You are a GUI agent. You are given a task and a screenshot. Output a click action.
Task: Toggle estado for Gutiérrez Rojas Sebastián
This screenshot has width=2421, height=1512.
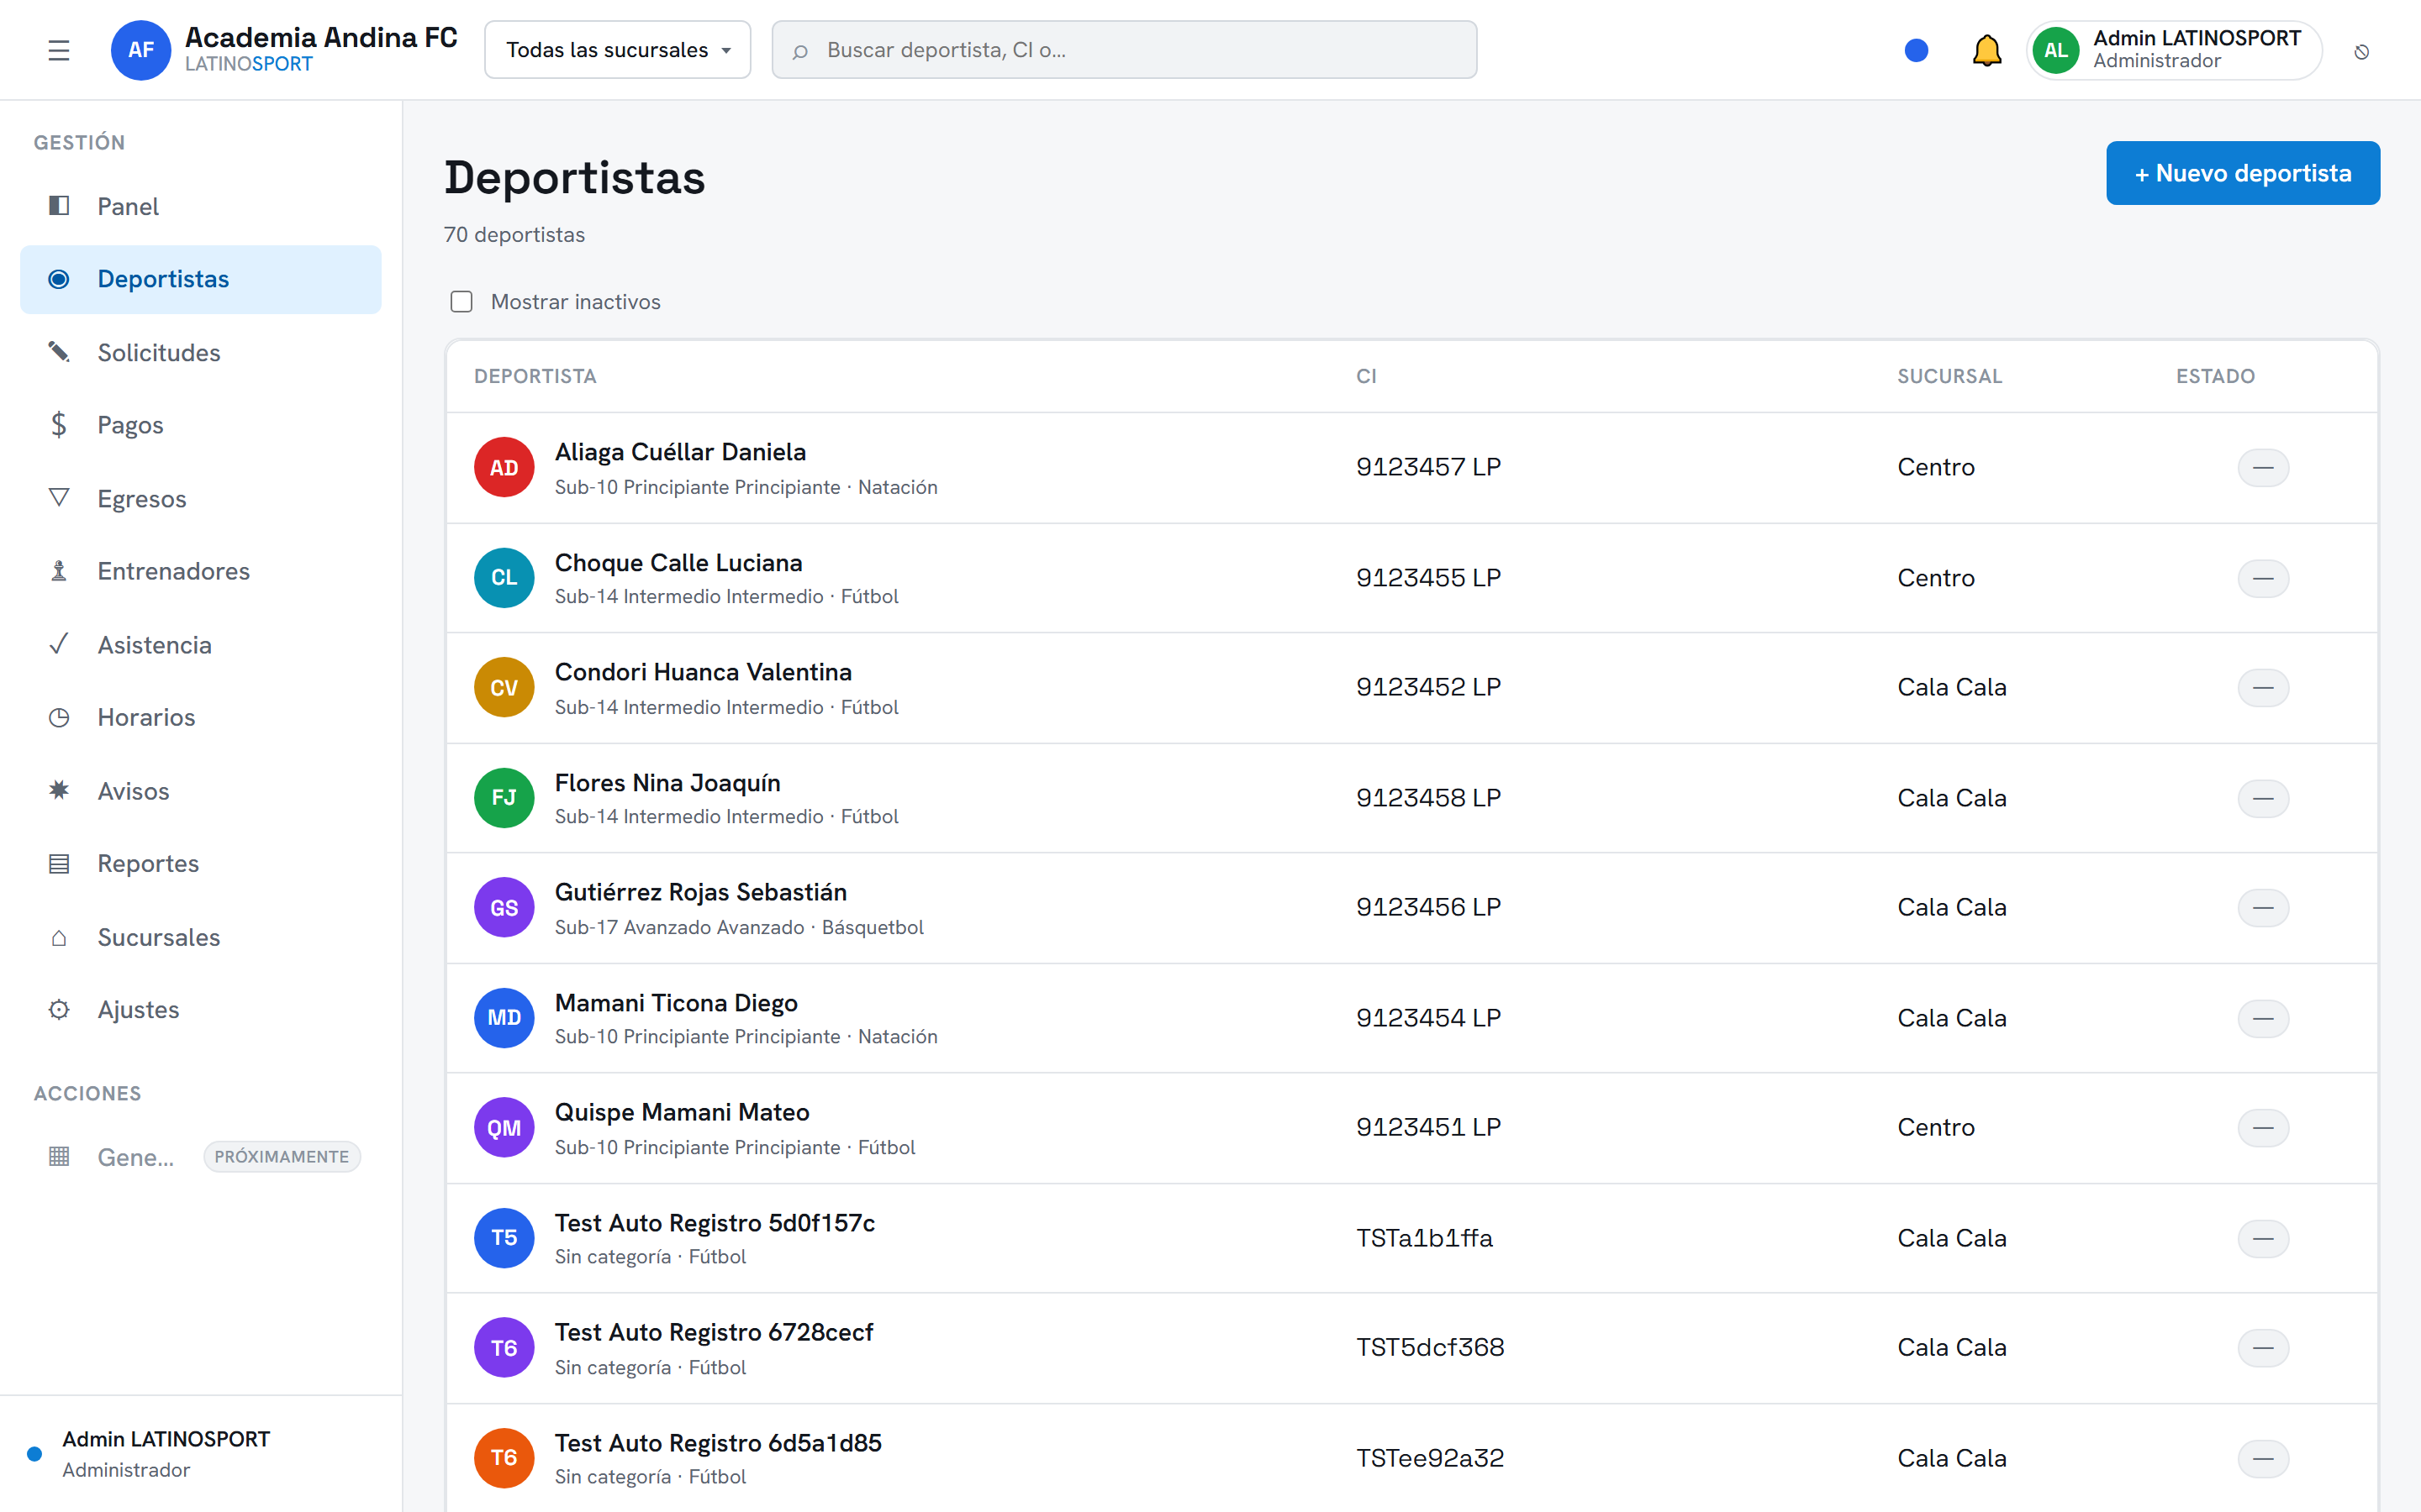(2263, 907)
